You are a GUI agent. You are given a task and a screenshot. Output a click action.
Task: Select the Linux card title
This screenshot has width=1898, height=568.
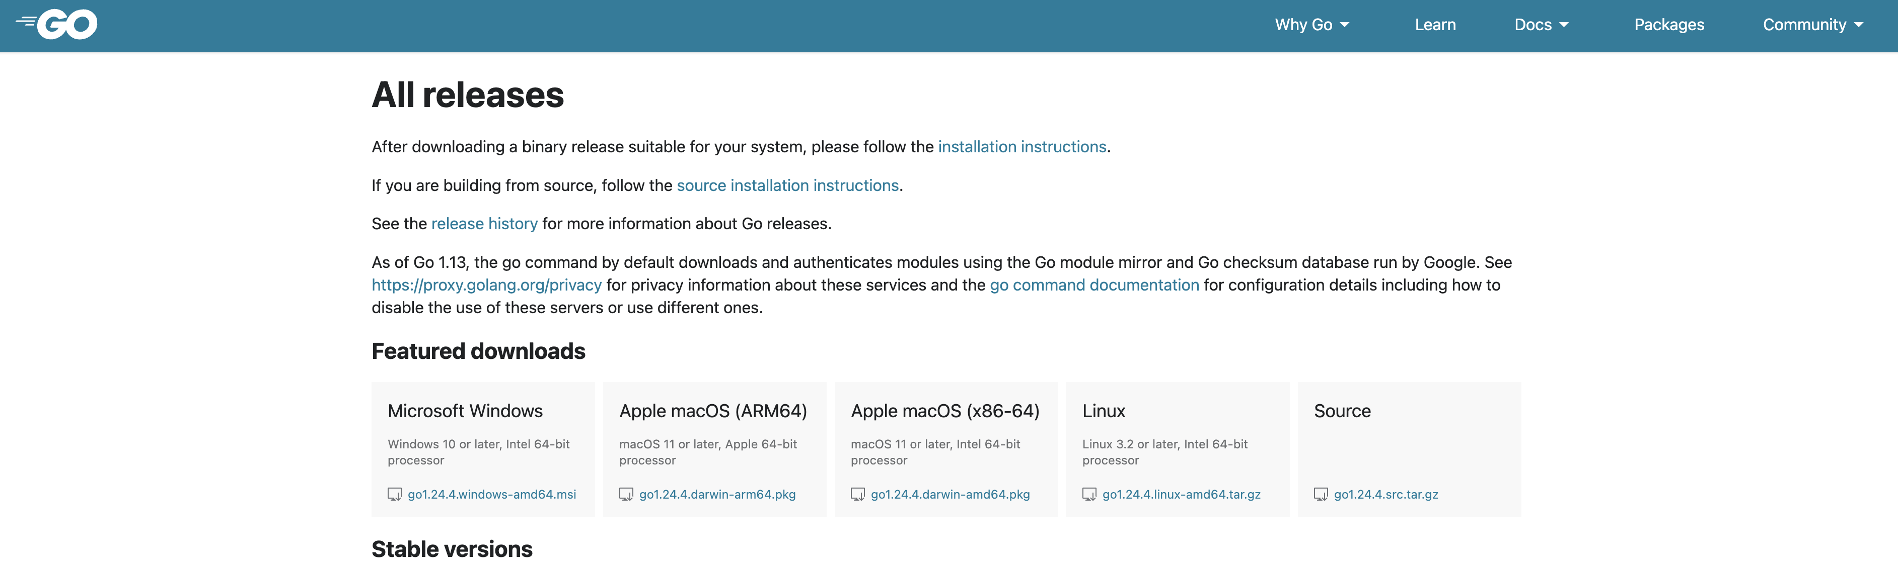coord(1103,411)
